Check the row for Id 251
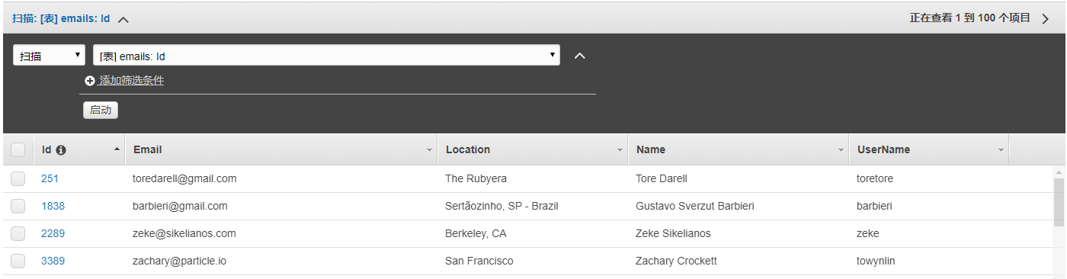This screenshot has width=1067, height=279. [x=18, y=179]
